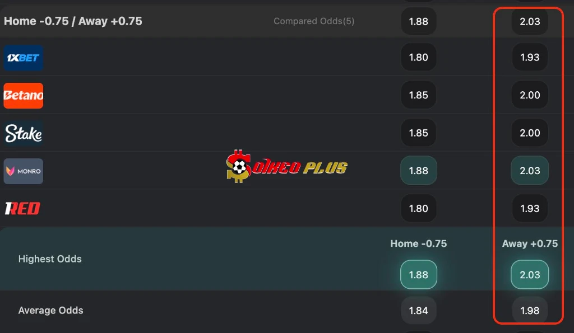
Task: Open the Stake bookmaker logo
Action: pyautogui.click(x=24, y=133)
